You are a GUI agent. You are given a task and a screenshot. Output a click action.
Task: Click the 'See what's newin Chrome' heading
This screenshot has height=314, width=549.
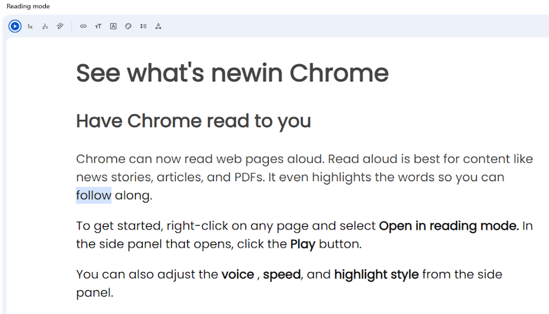coord(232,74)
